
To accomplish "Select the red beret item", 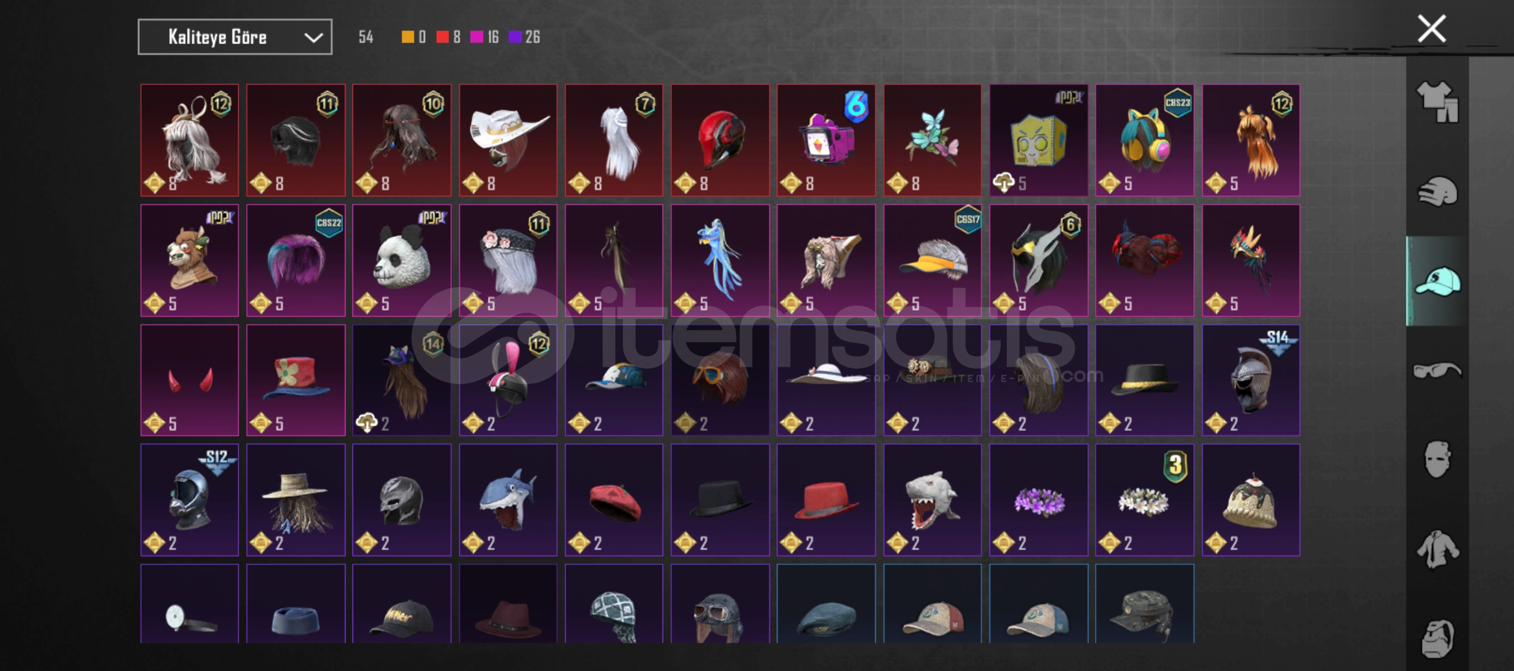I will point(614,500).
